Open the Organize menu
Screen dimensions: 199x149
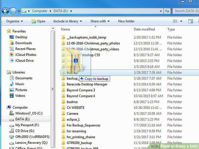pyautogui.click(x=14, y=21)
